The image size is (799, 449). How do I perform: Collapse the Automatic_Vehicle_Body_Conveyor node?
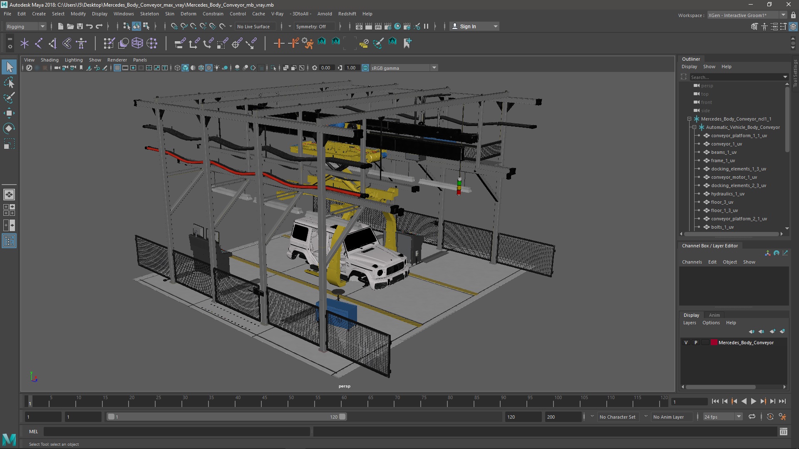[694, 127]
